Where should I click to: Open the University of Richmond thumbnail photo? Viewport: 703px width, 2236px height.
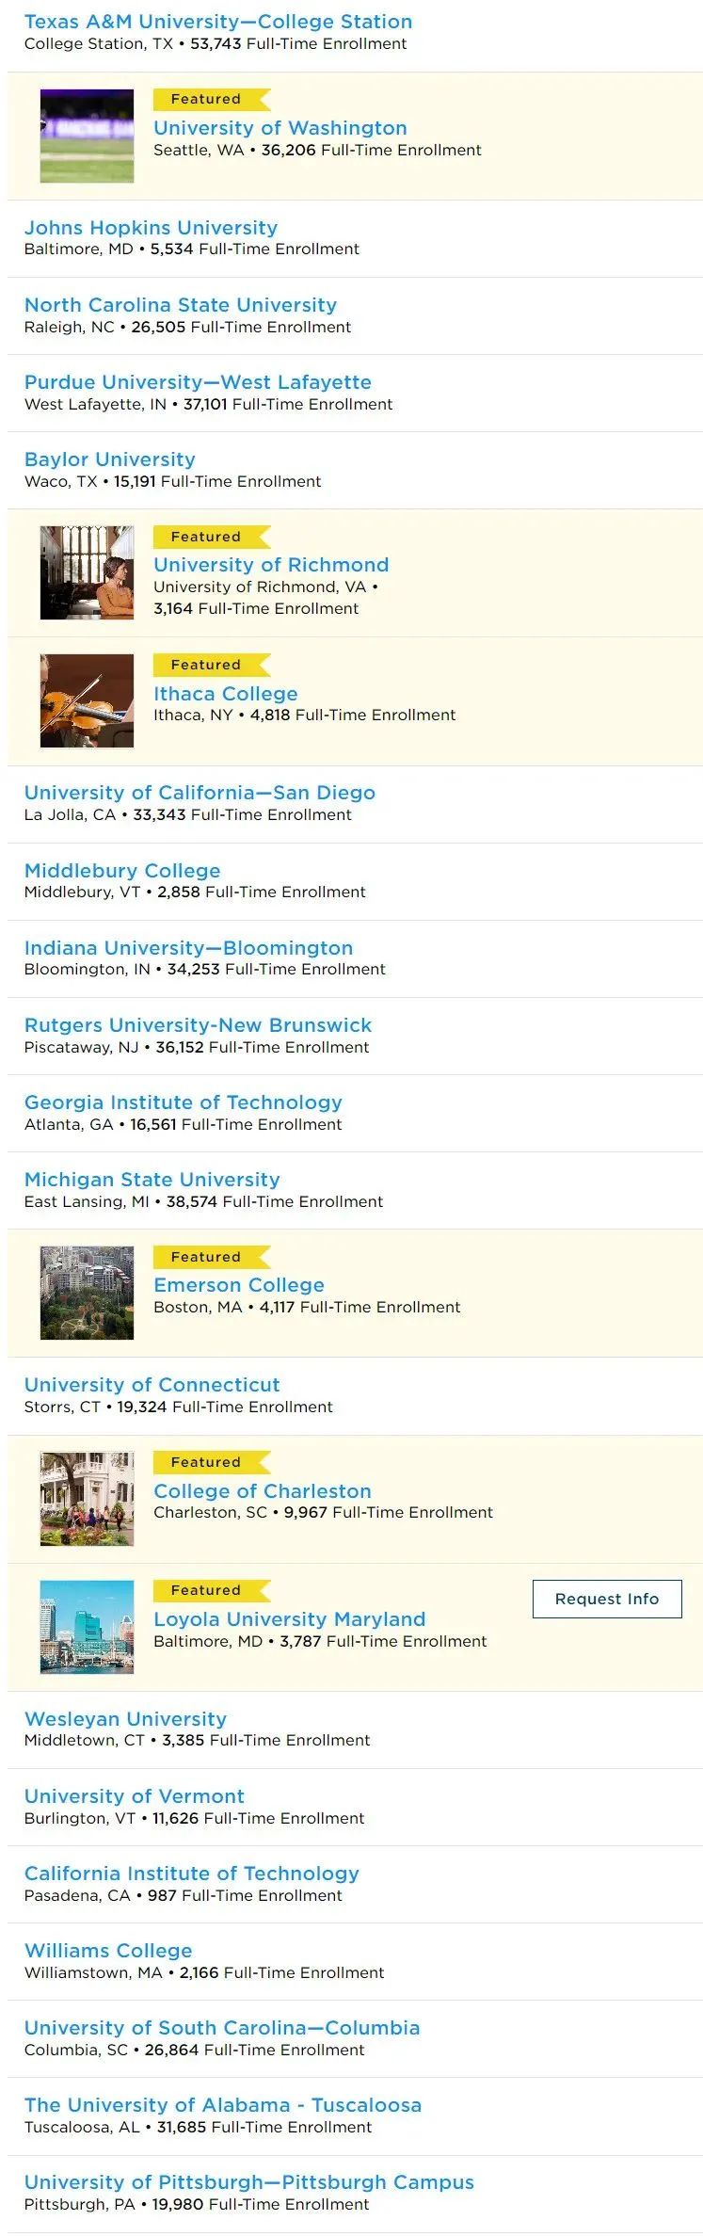coord(87,572)
